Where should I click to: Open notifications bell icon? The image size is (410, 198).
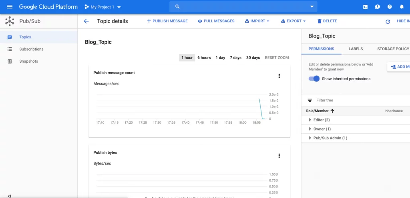point(402,7)
